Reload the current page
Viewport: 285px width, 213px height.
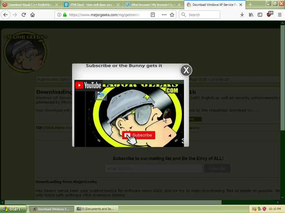pos(24,15)
